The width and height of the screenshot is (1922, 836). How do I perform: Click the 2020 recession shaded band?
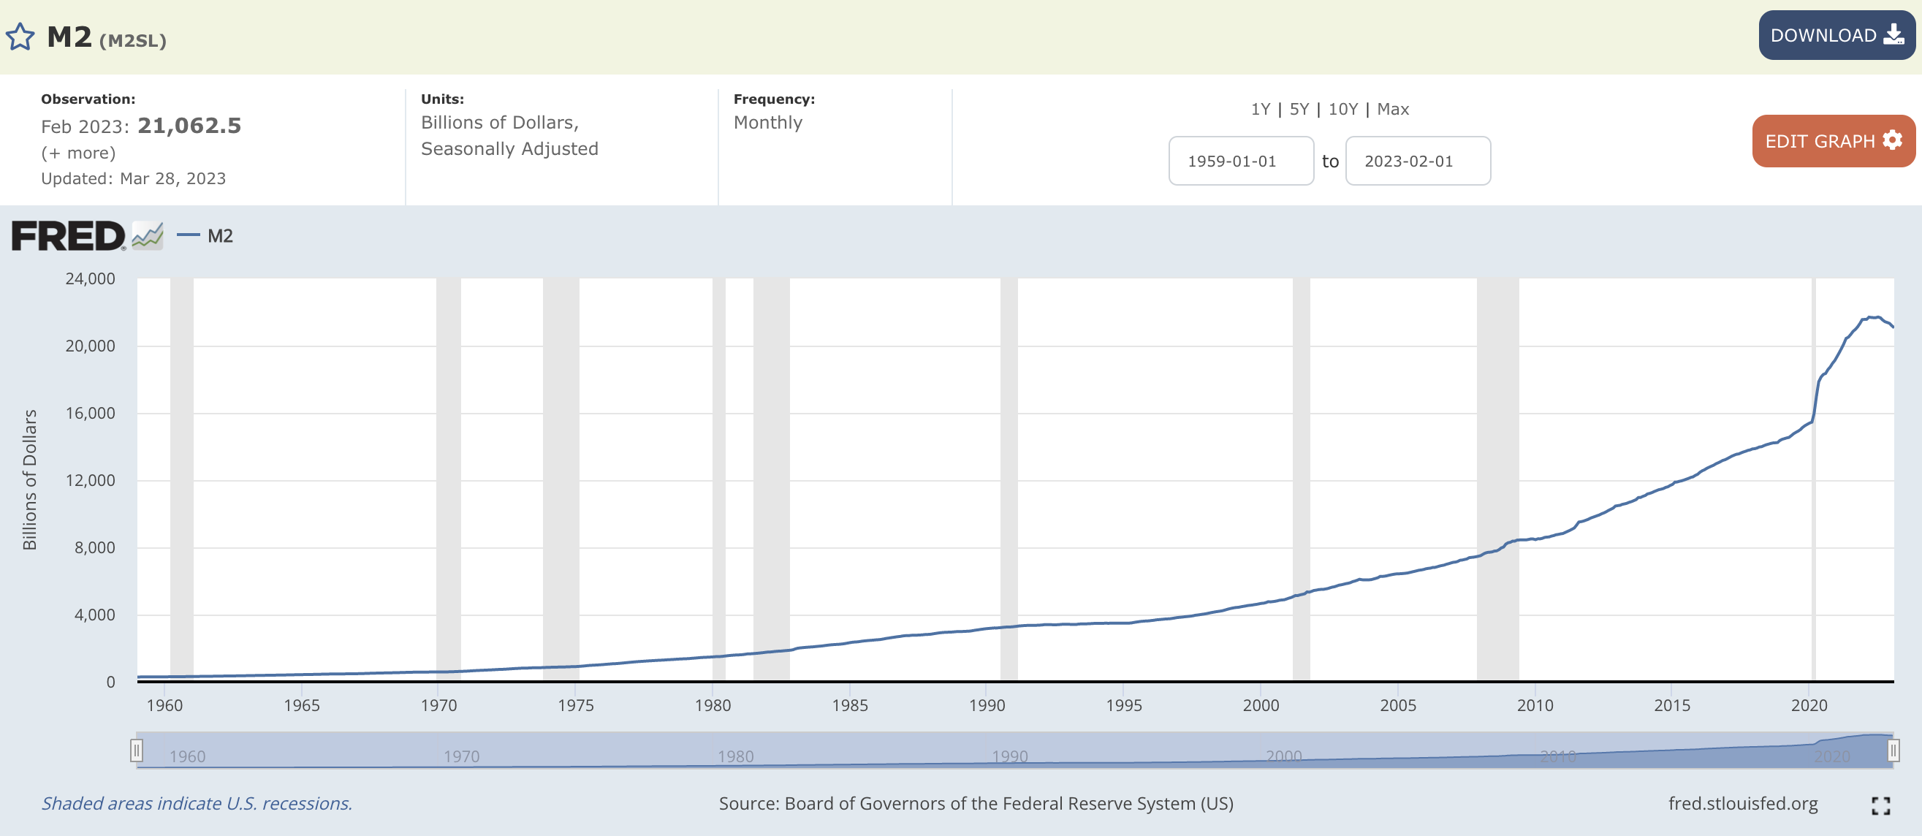(x=1813, y=479)
